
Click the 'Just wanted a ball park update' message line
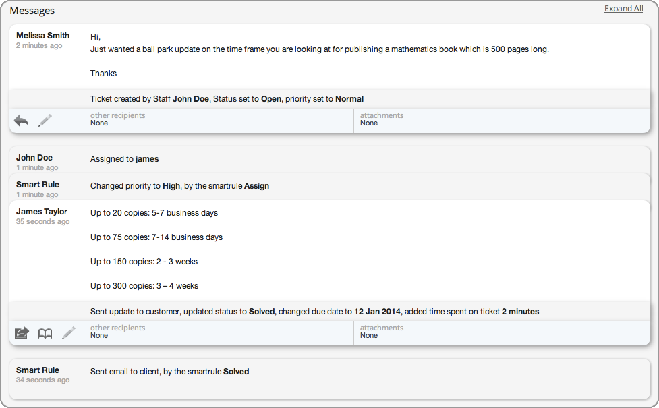(320, 49)
